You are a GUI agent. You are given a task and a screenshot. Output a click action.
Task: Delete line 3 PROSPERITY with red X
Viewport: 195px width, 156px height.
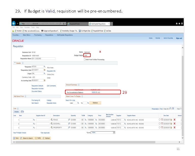tap(174, 127)
